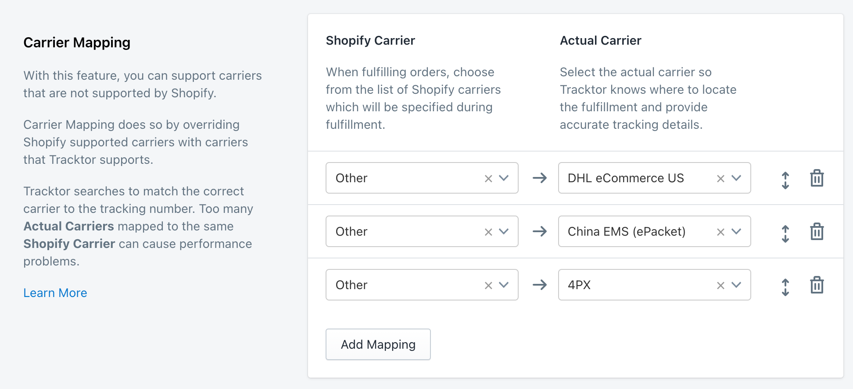
Task: Expand the DHL eCommerce US dropdown
Action: (x=736, y=178)
